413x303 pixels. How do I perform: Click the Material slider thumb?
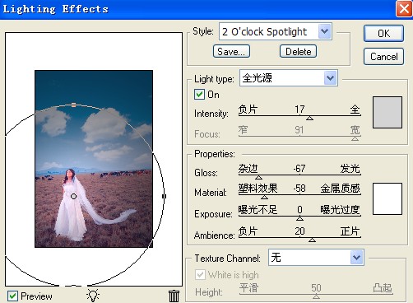tap(264, 197)
